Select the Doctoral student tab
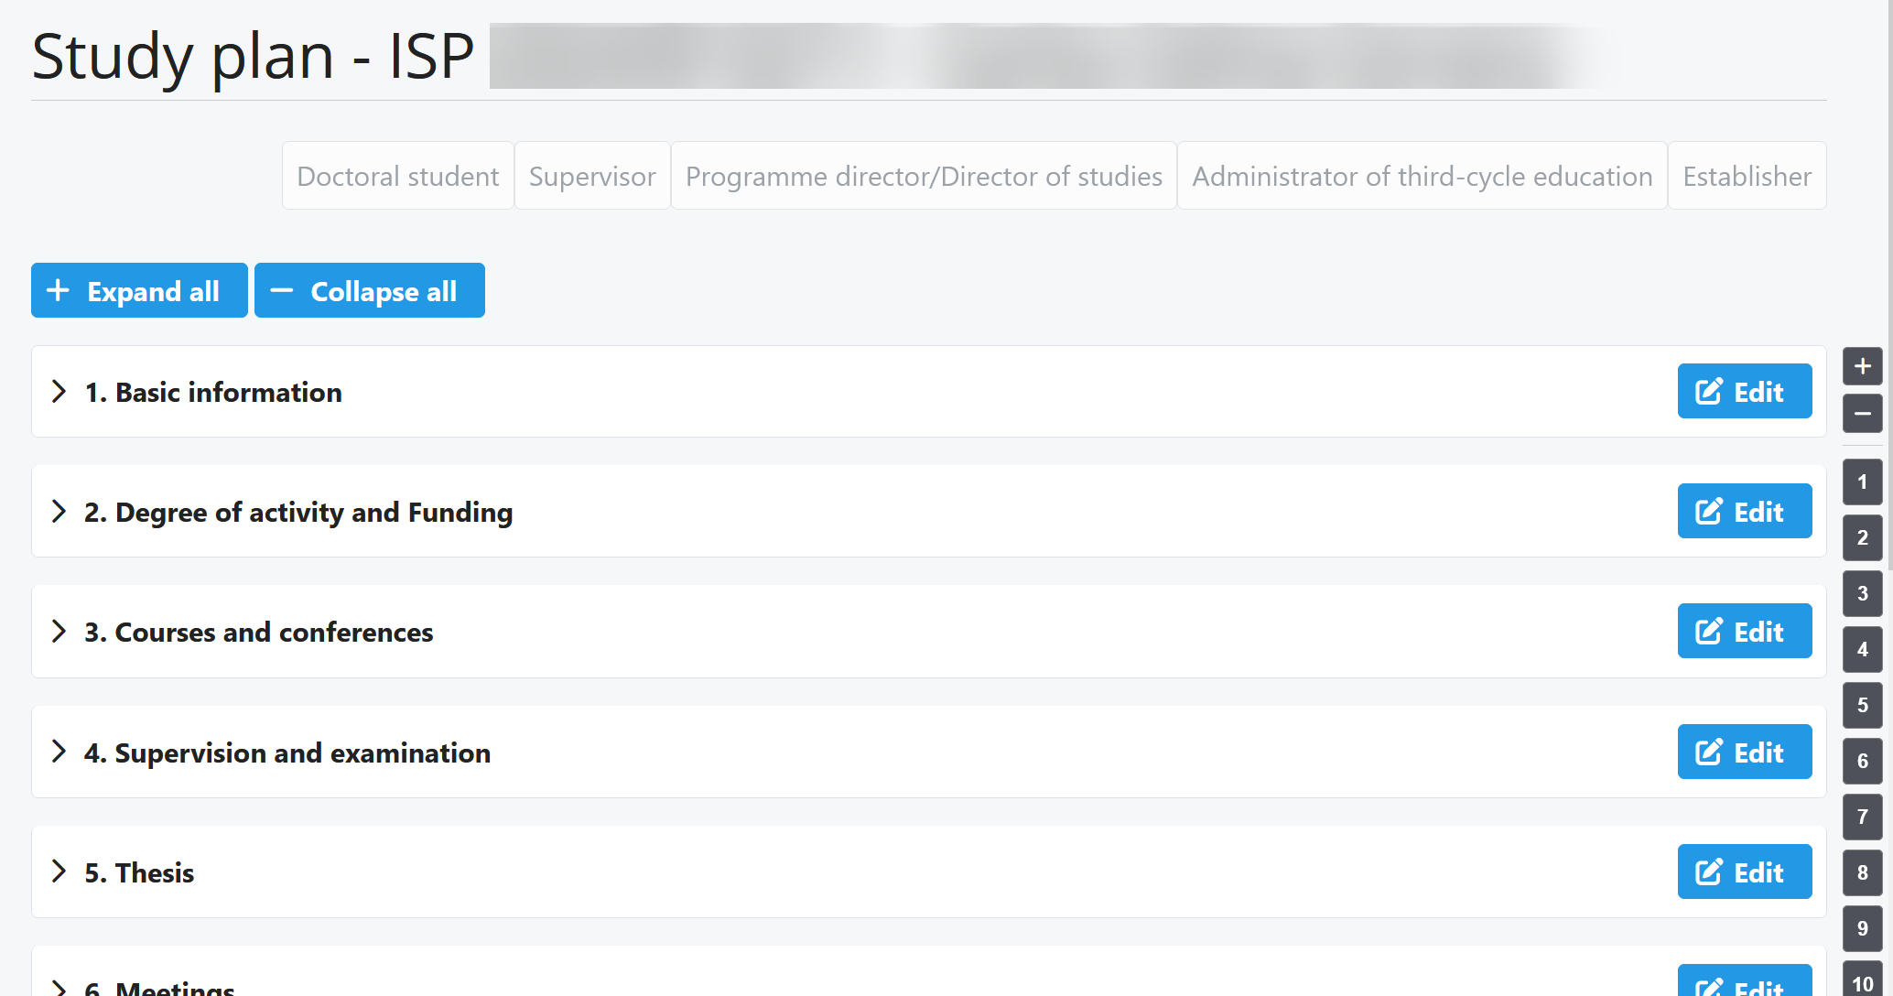1893x996 pixels. click(397, 176)
